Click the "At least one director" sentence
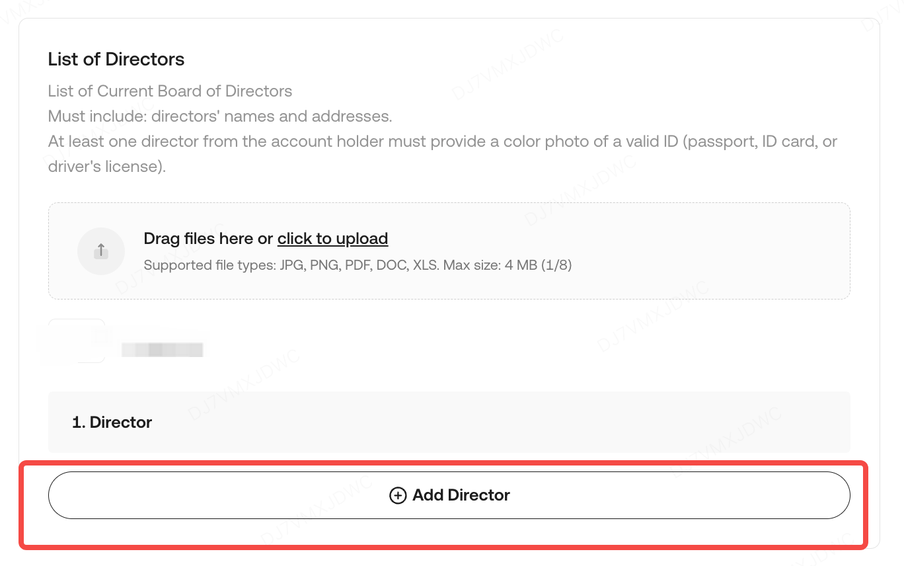 198,141
